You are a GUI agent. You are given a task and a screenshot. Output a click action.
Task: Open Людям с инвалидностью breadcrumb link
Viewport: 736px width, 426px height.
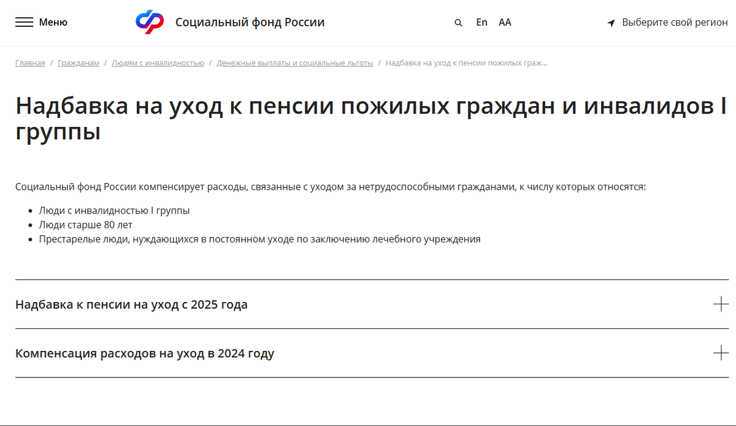tap(158, 63)
